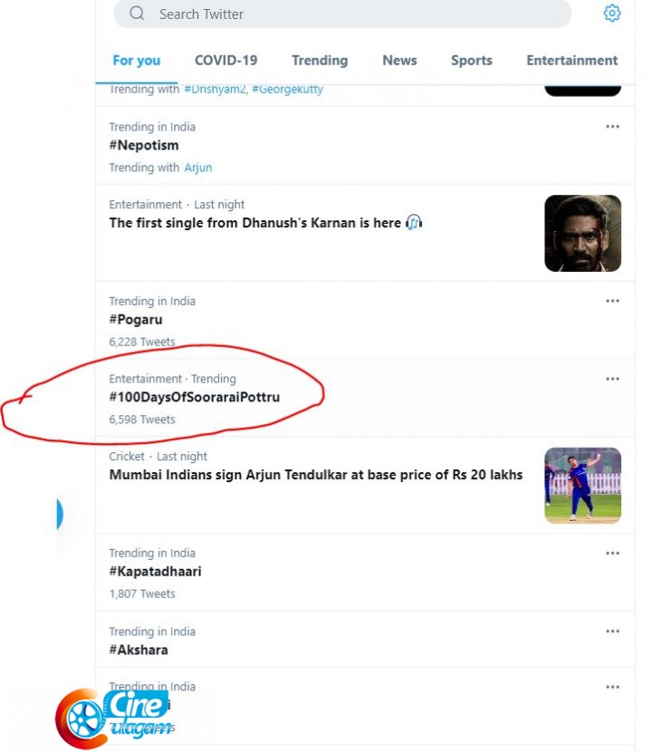The width and height of the screenshot is (652, 753).
Task: Open the Mumbai Indians sign Arjun Tendulkar headline
Action: [x=316, y=475]
